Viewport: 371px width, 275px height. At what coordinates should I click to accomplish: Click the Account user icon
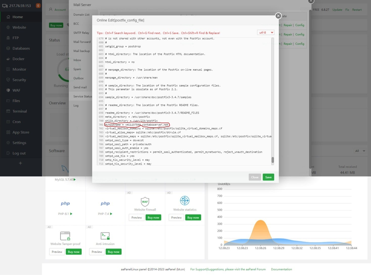51,10
